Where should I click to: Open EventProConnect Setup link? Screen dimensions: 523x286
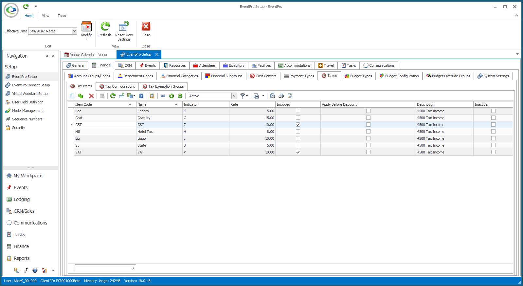click(31, 85)
